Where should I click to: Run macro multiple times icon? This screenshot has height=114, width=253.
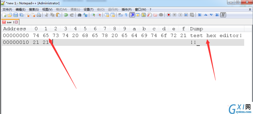tap(186, 15)
